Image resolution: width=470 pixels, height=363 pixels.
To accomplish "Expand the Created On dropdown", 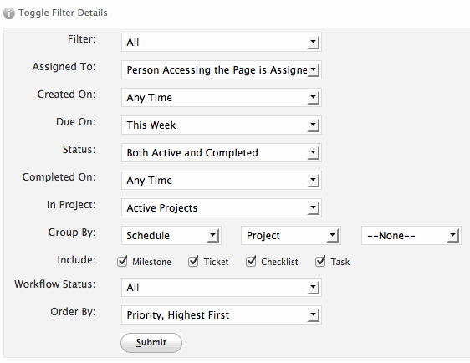I will click(222, 97).
